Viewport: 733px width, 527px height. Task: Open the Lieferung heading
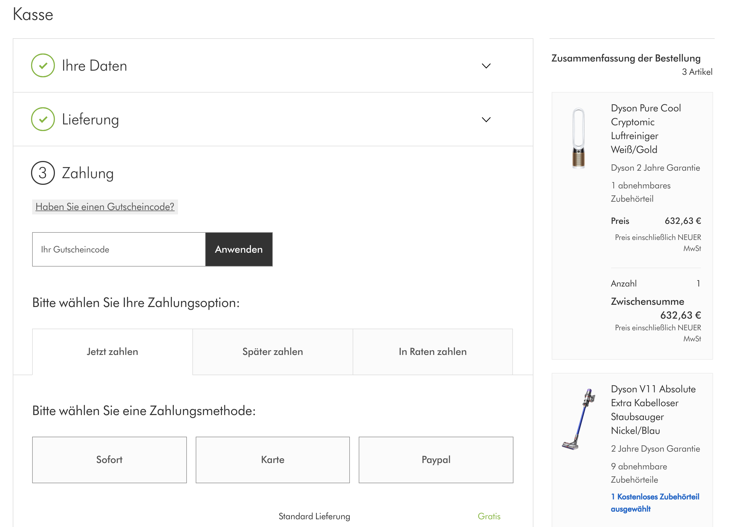pos(90,120)
